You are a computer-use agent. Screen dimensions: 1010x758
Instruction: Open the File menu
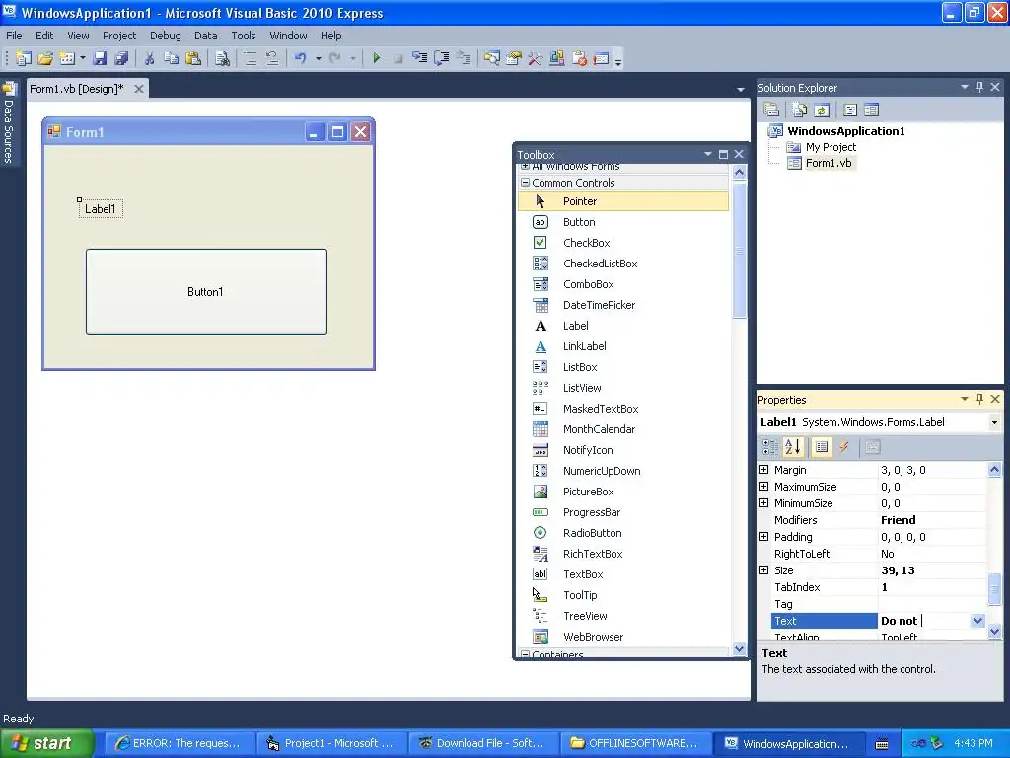14,36
